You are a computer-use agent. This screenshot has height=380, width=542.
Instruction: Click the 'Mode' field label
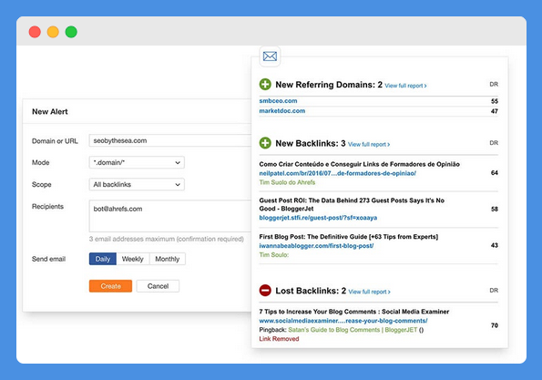tap(40, 162)
